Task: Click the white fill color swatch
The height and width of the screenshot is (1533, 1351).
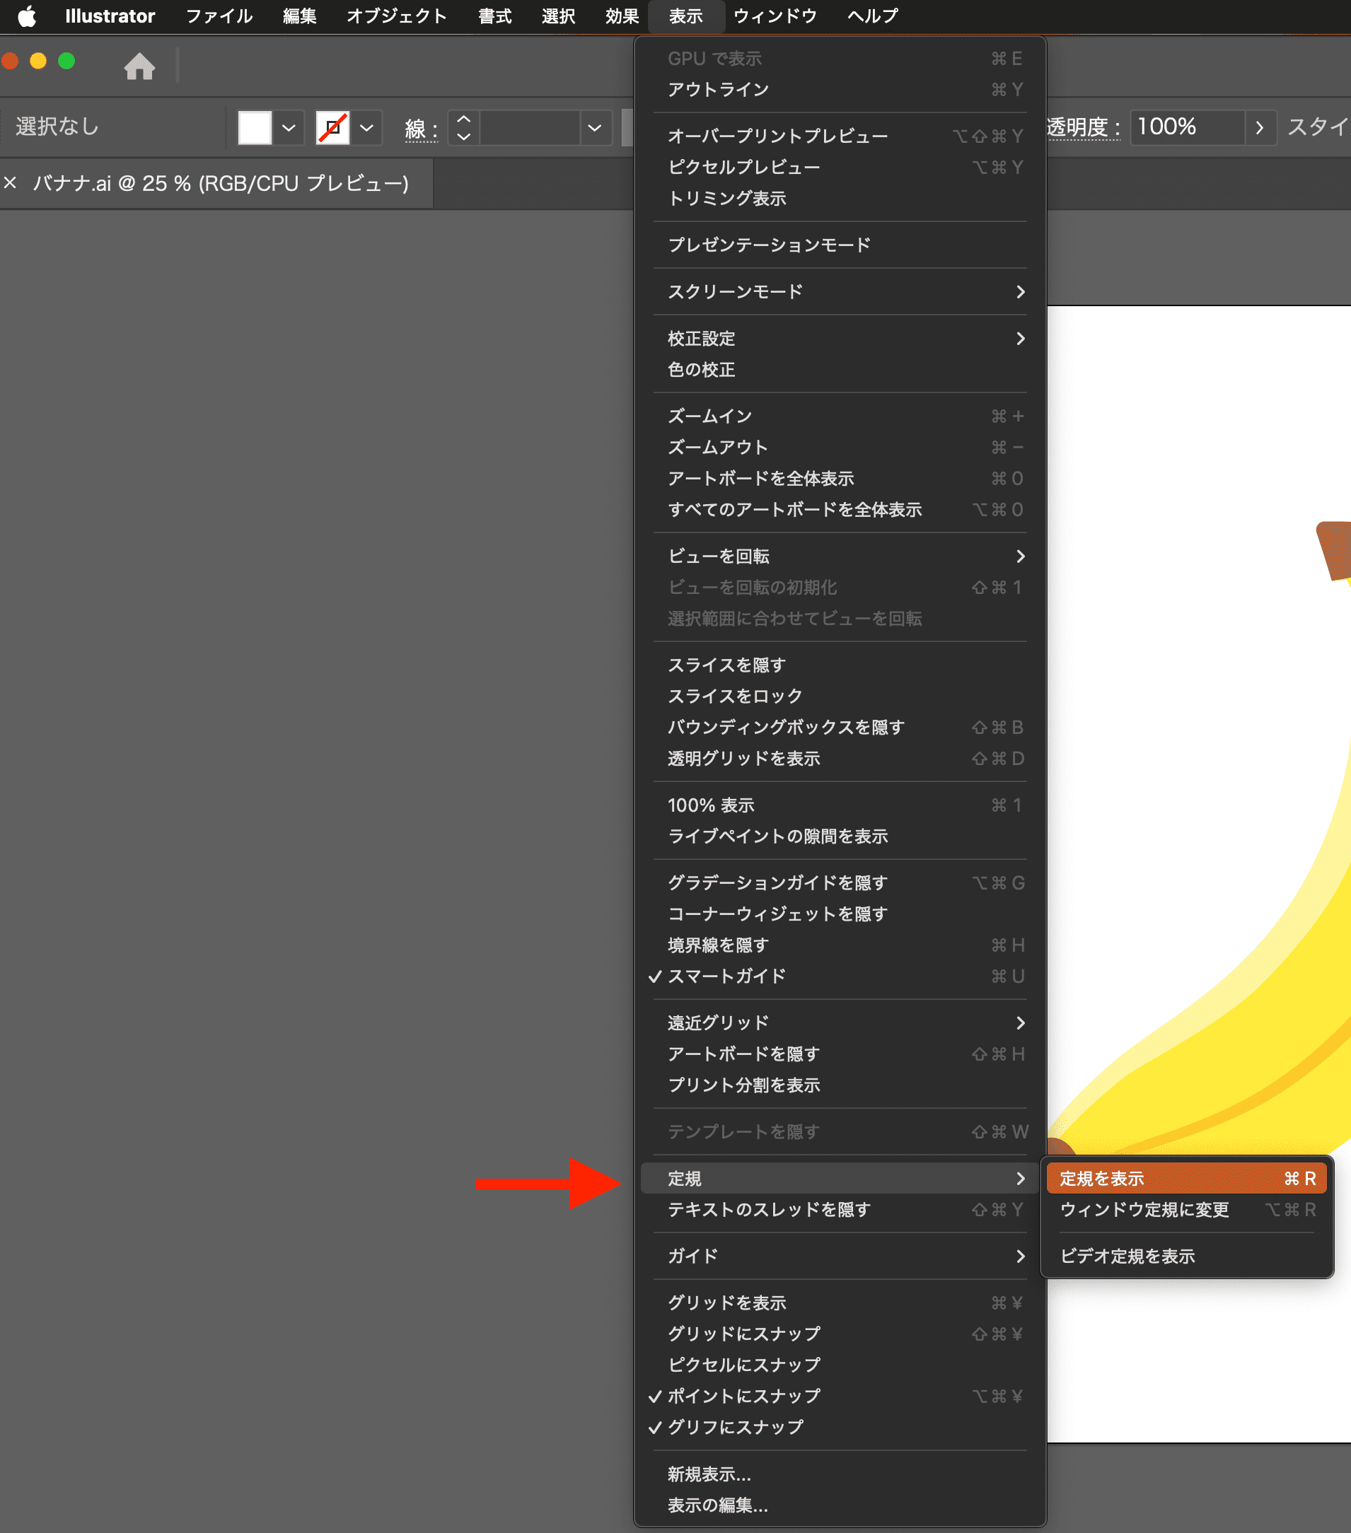Action: [255, 127]
